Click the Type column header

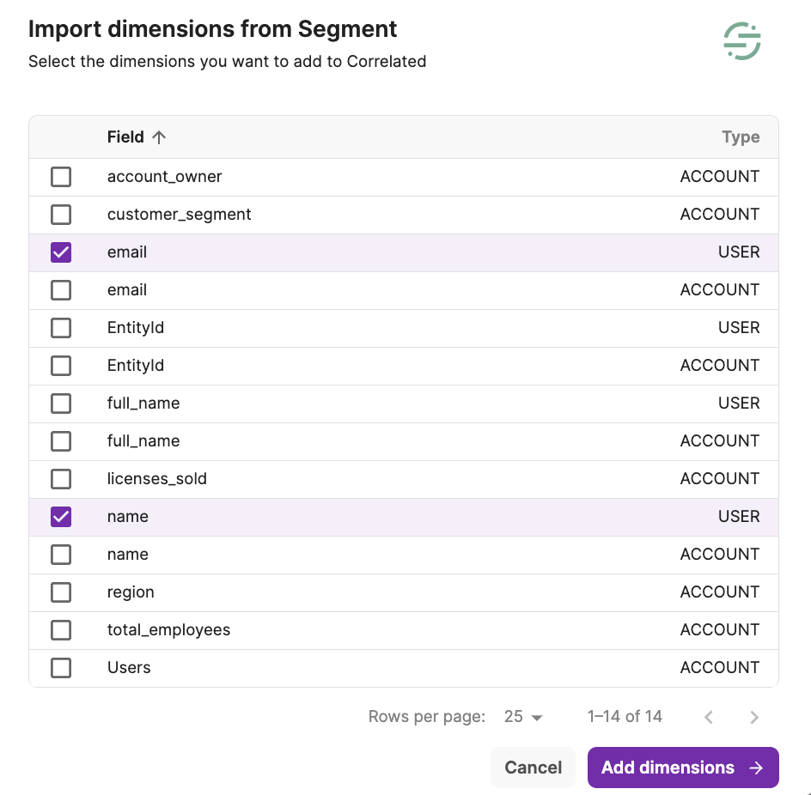(741, 137)
